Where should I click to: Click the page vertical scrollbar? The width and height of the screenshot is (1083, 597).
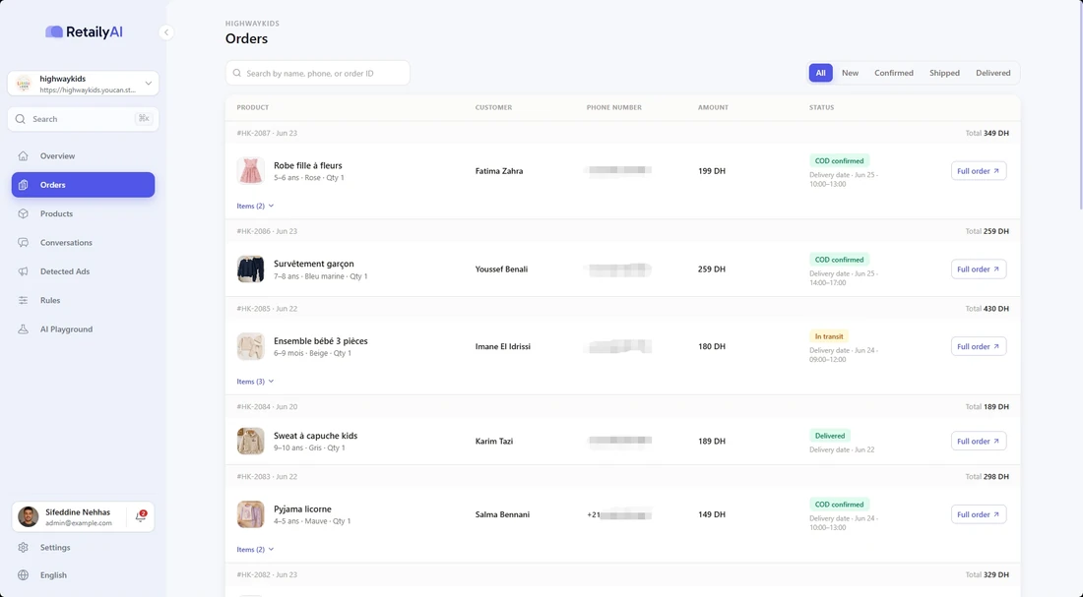point(1080,103)
